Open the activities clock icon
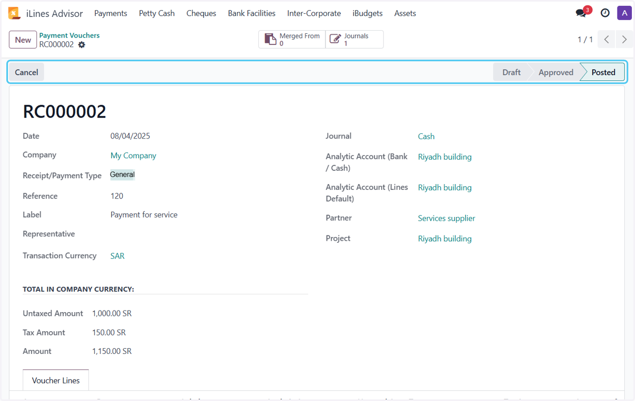This screenshot has width=635, height=401. click(x=605, y=13)
